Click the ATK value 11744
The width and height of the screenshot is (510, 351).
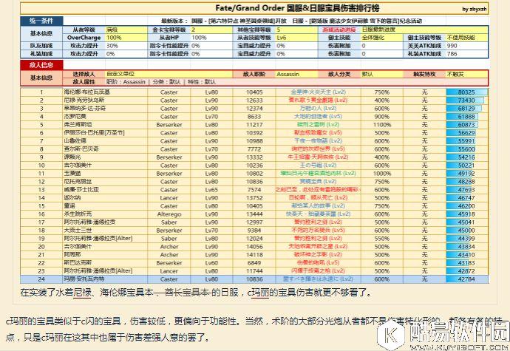click(x=254, y=271)
